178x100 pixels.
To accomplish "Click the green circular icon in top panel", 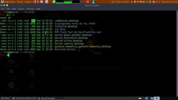I will click(54, 2).
